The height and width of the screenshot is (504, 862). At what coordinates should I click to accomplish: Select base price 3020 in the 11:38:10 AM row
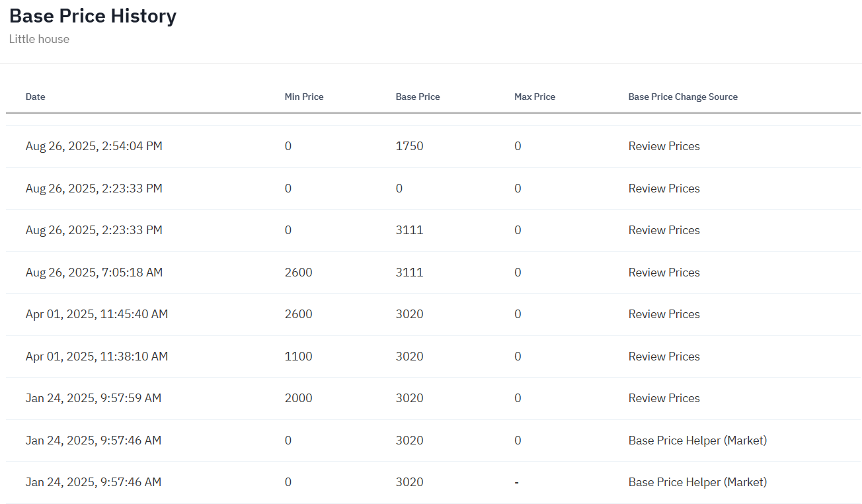coord(409,357)
